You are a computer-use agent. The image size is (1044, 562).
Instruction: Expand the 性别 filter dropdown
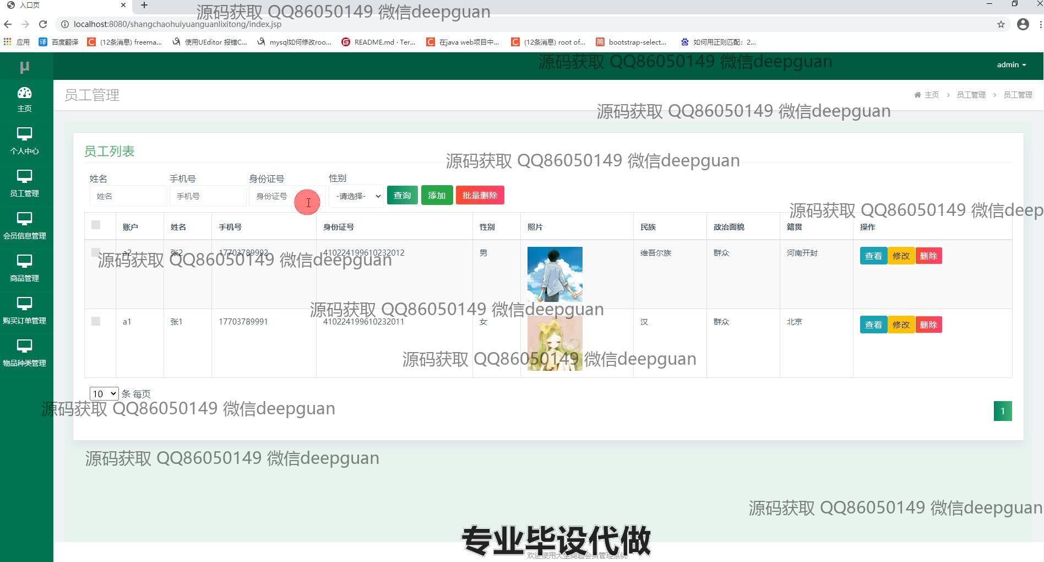click(x=357, y=196)
